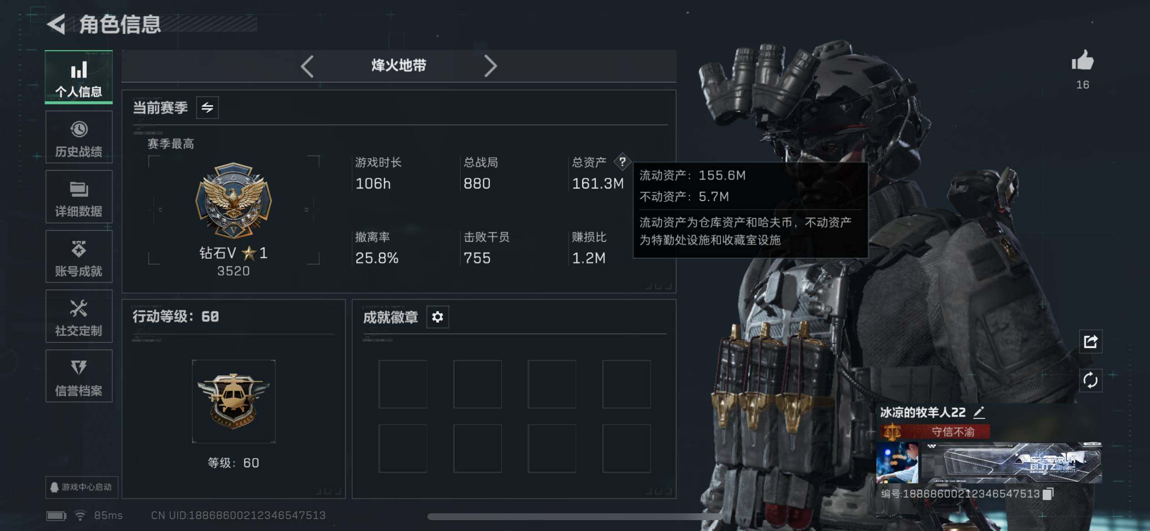1150x531 pixels.
Task: Open the 成就徽章 gear settings
Action: [x=437, y=317]
